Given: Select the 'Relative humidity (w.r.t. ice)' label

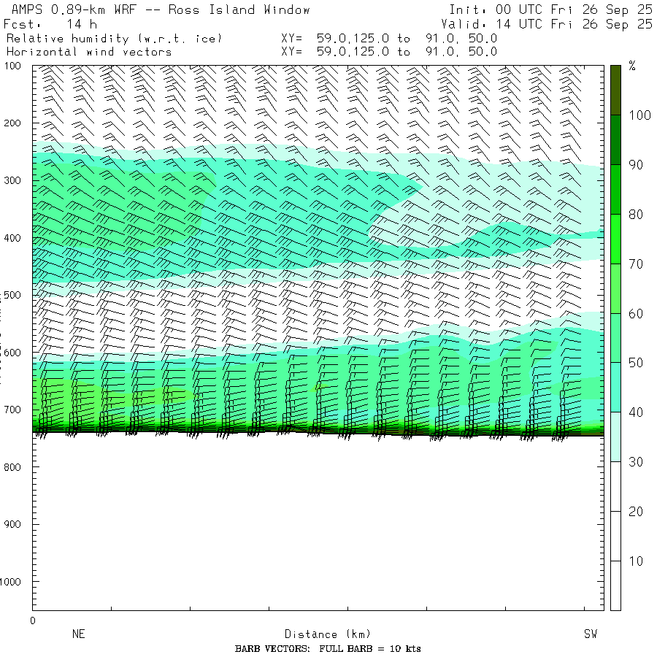Looking at the screenshot, I should [114, 38].
